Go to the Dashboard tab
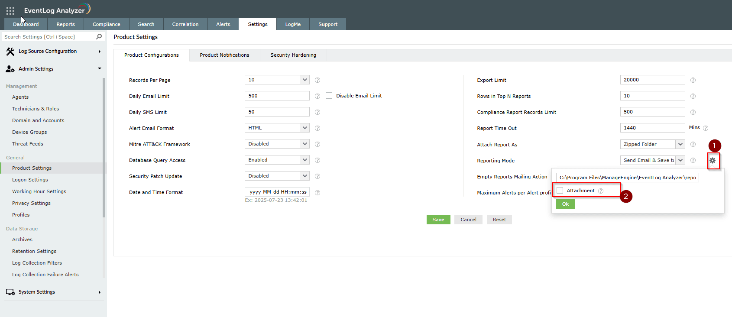 coord(26,24)
